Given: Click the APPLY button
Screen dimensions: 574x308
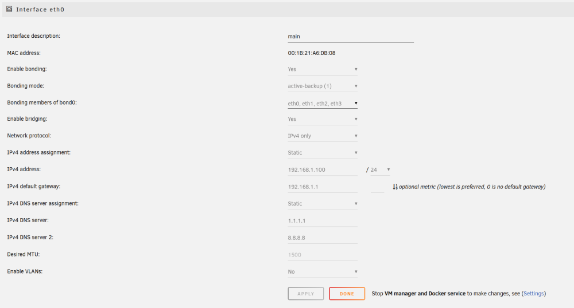Looking at the screenshot, I should point(306,294).
